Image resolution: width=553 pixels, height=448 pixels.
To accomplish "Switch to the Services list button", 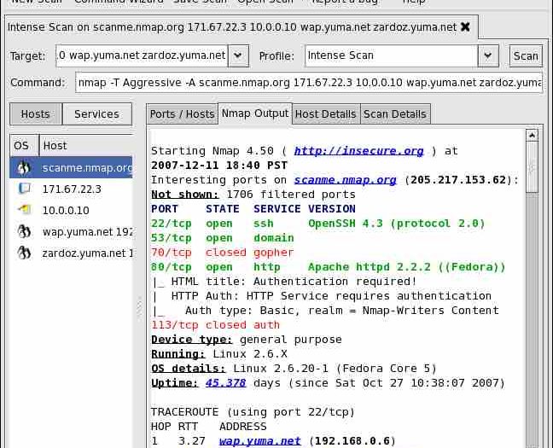I will (x=97, y=114).
